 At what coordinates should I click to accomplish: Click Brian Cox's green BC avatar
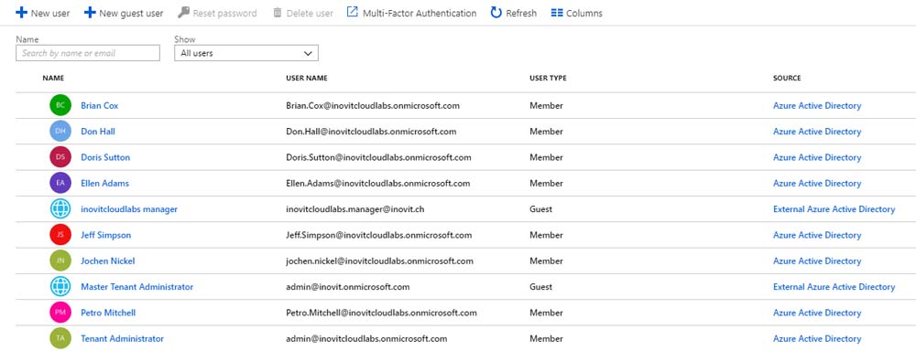click(x=60, y=105)
